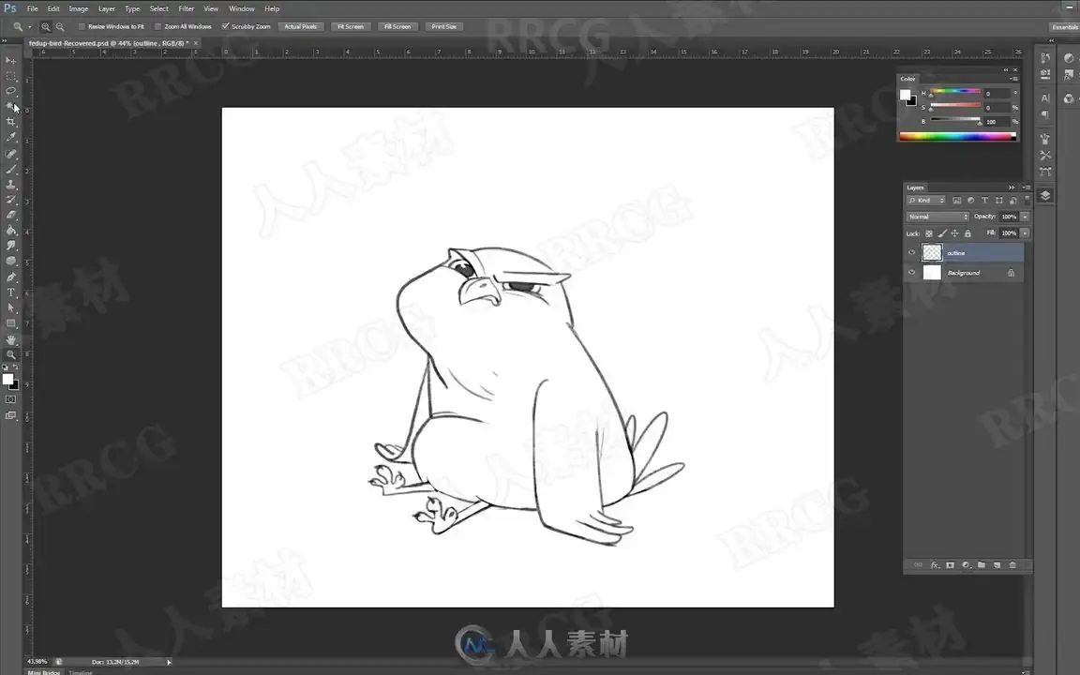Image resolution: width=1080 pixels, height=675 pixels.
Task: Open the Essentials workspace switcher
Action: click(1064, 27)
